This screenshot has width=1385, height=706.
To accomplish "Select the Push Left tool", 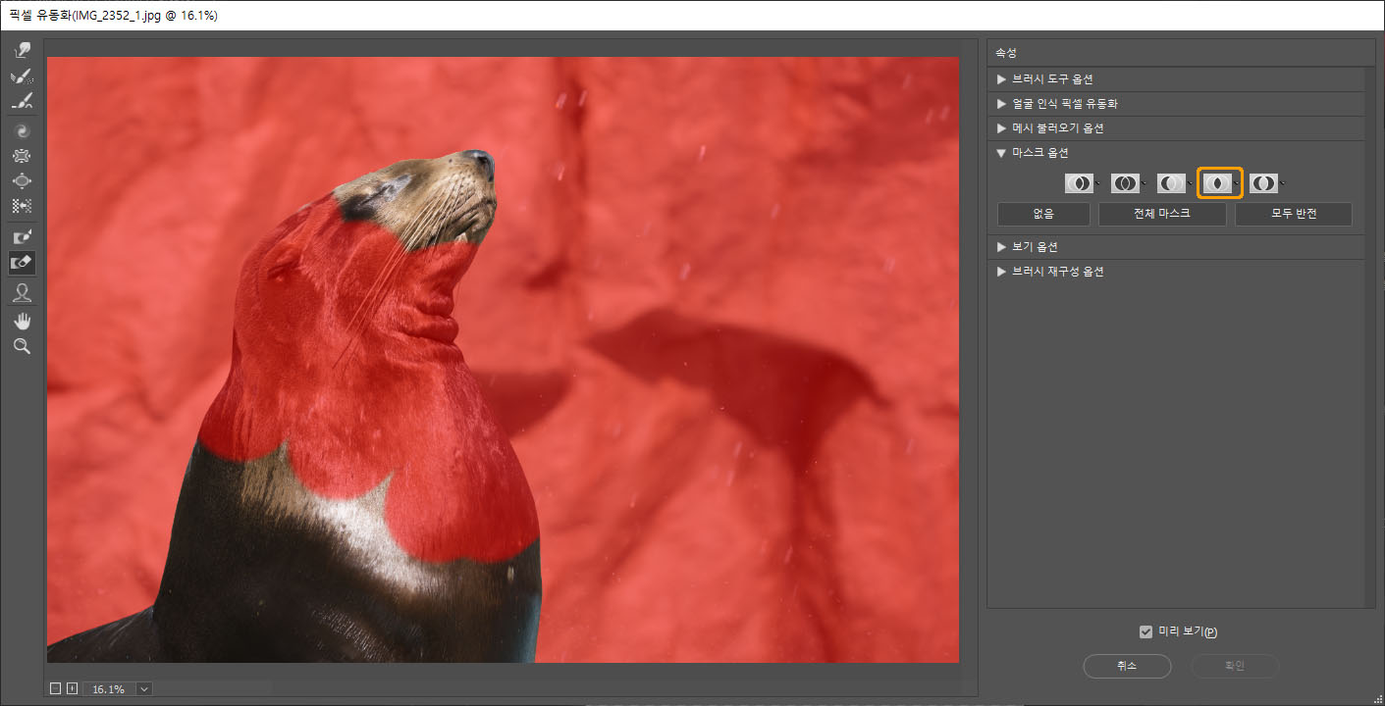I will click(22, 207).
